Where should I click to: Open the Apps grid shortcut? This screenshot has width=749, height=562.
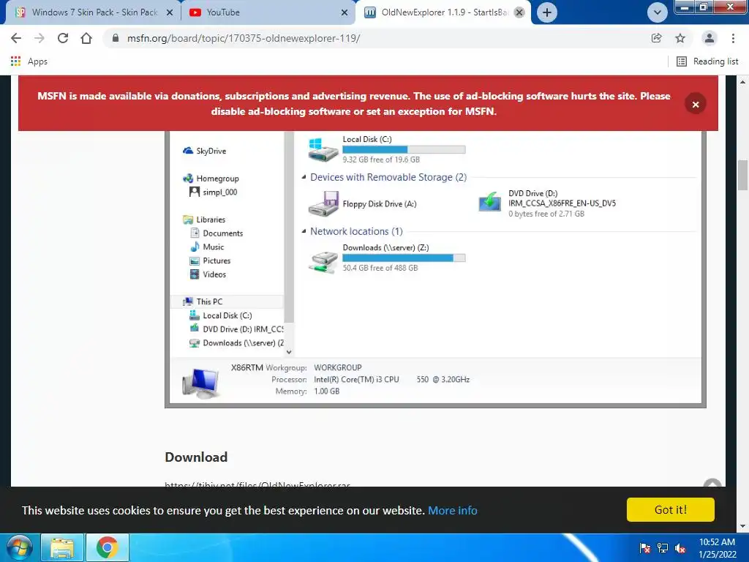point(29,61)
